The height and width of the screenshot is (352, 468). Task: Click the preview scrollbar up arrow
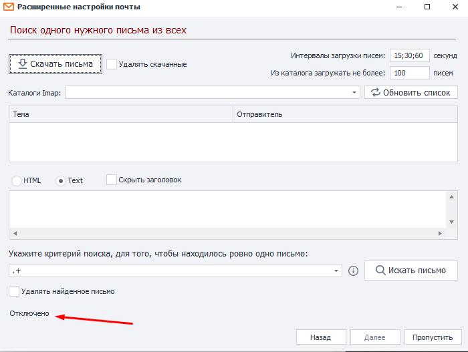point(451,197)
